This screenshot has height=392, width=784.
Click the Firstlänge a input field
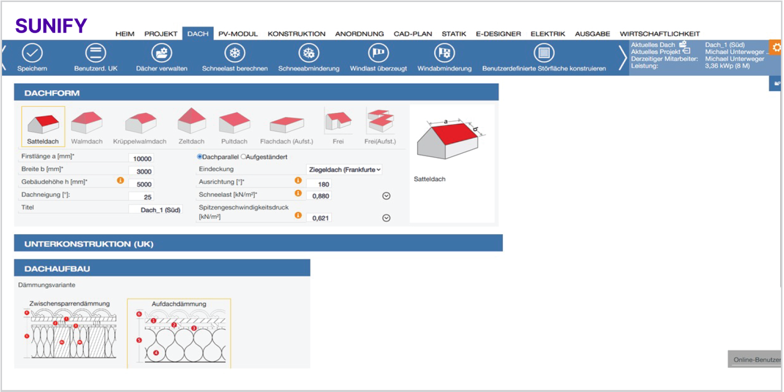pyautogui.click(x=141, y=159)
